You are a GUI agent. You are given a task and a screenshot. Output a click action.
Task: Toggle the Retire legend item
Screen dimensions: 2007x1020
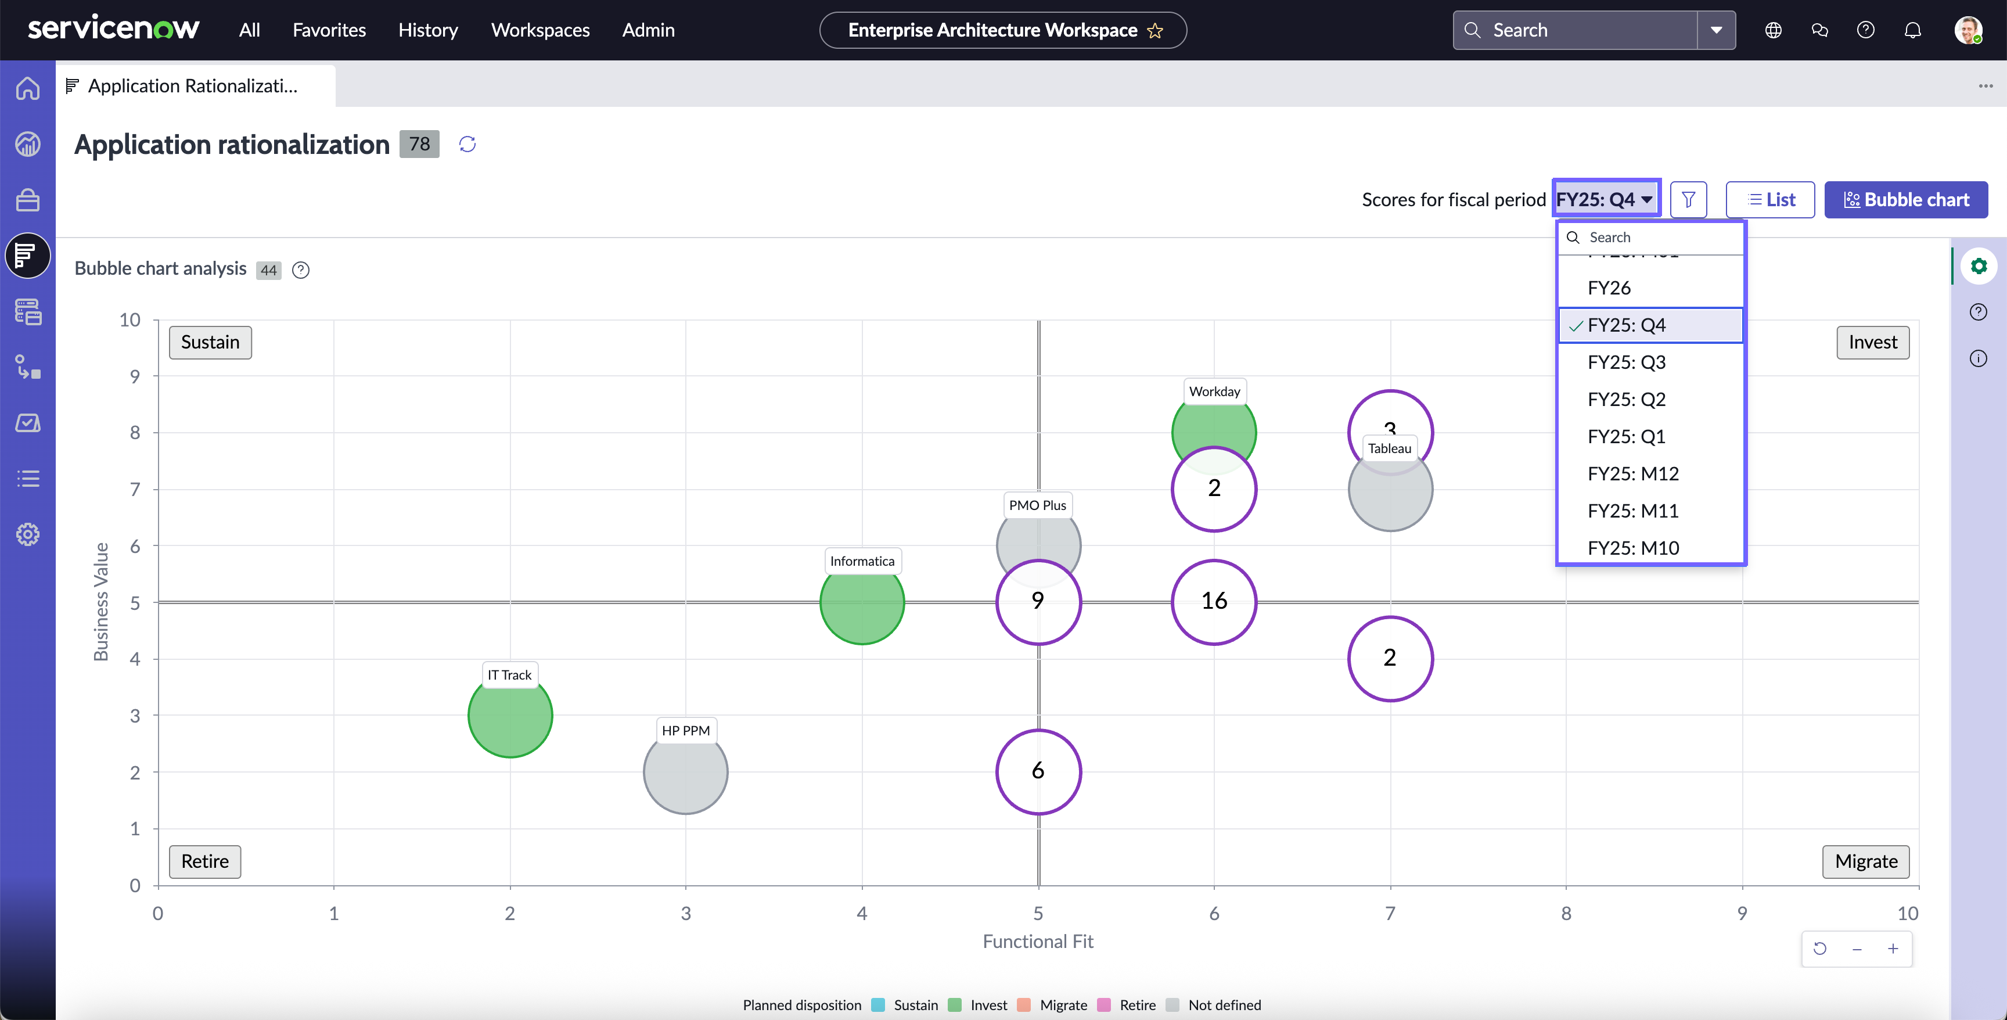tap(1127, 1004)
